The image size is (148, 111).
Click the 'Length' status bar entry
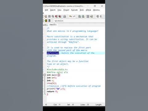pos(98,105)
